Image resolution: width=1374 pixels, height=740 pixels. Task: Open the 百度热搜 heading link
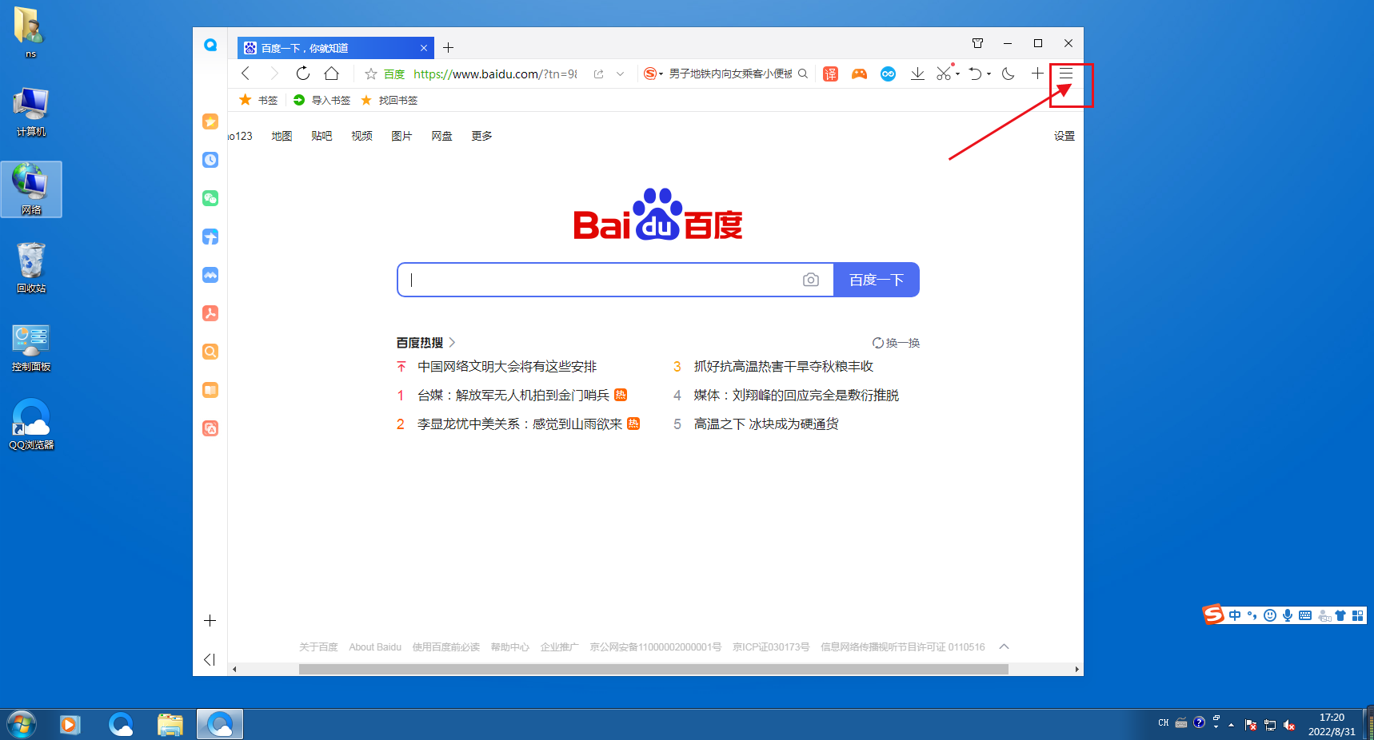[425, 342]
